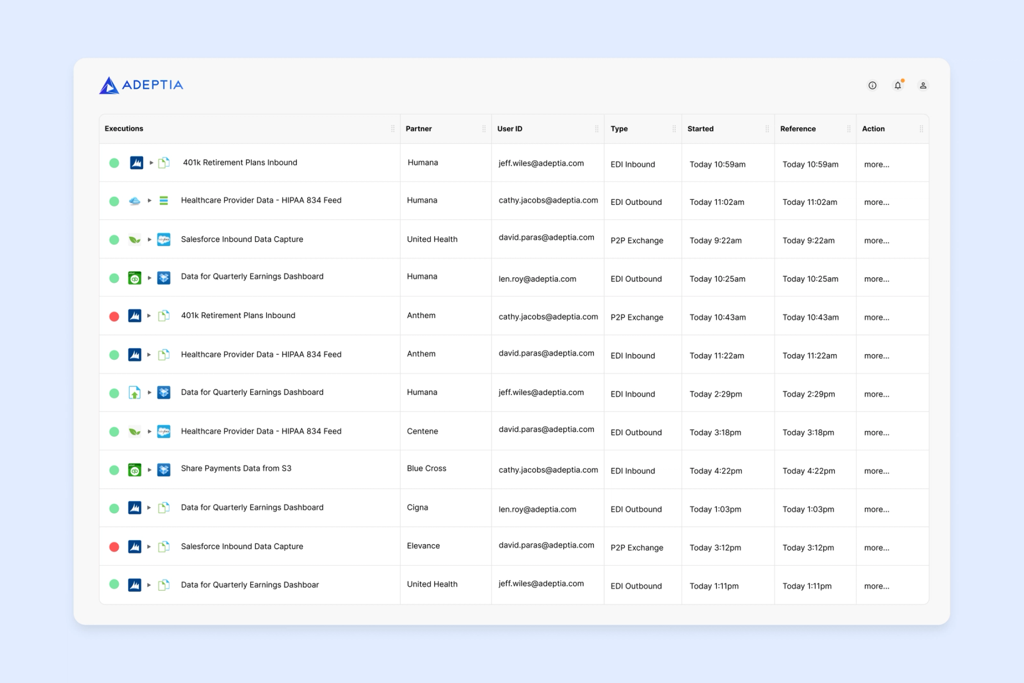
Task: Click the Dropbox icon in the Today 2:29pm row
Action: 164,393
